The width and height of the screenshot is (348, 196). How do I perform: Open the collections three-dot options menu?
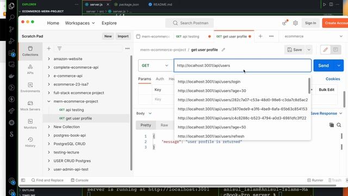coord(127,48)
